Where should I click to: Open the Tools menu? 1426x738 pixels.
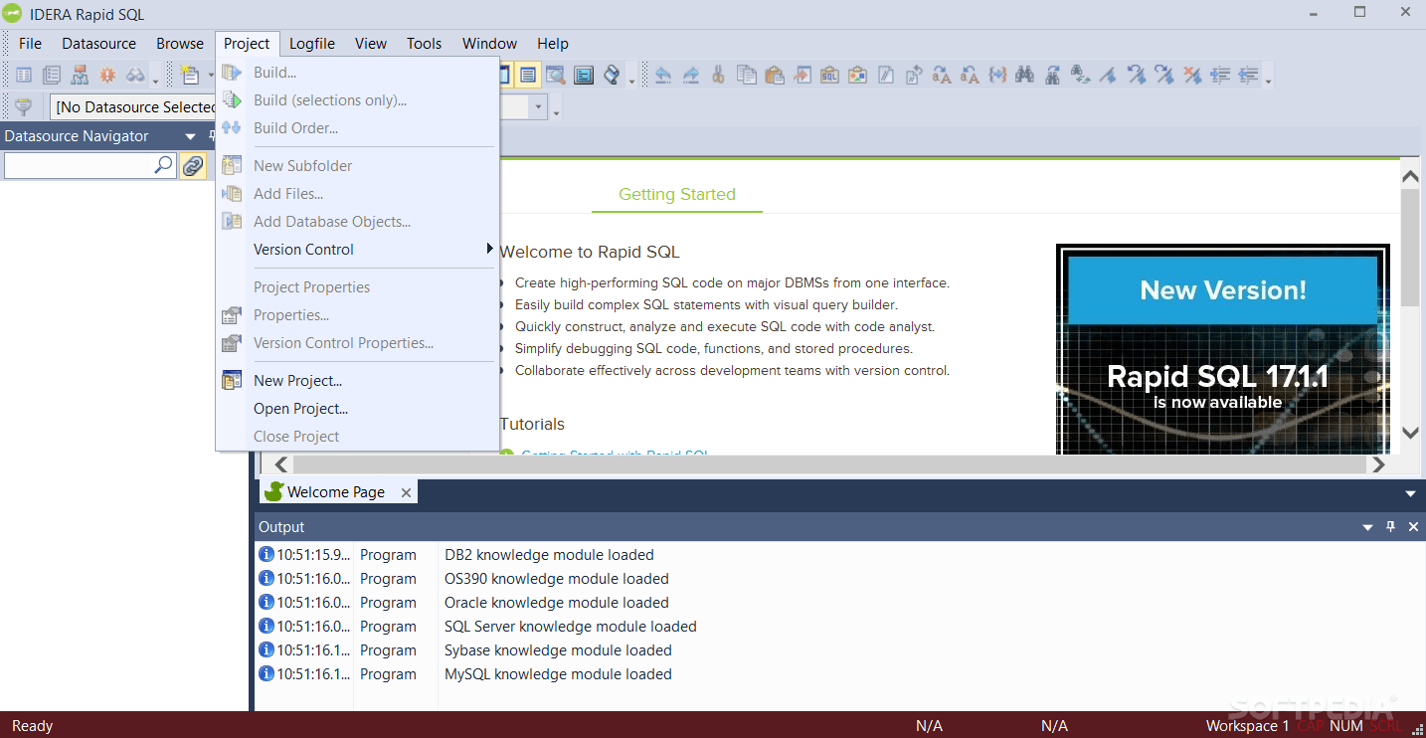(425, 44)
